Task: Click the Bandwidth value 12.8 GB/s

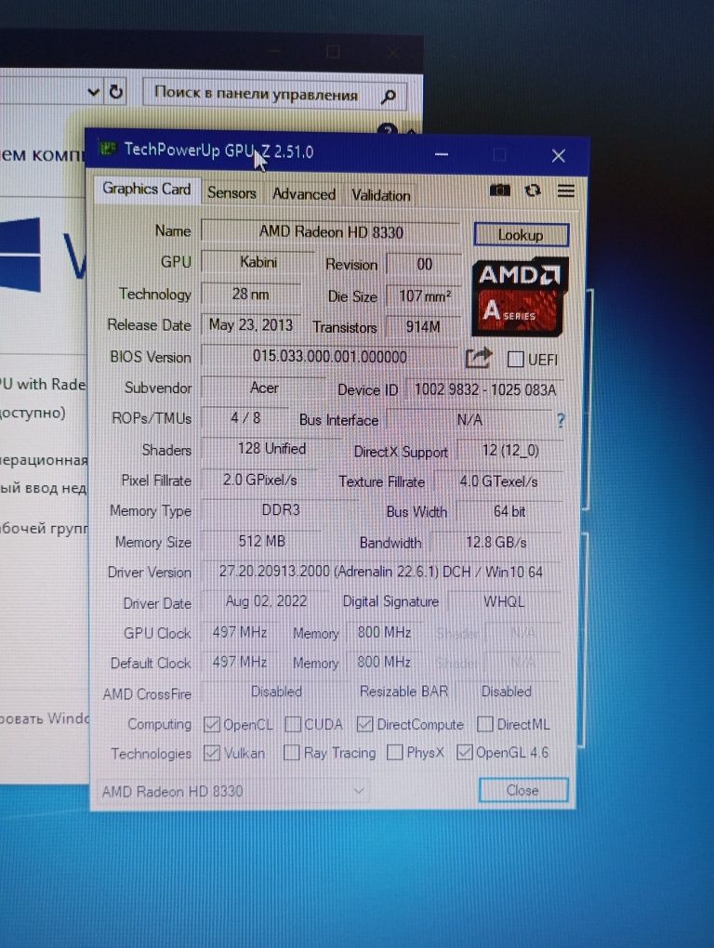Action: click(x=496, y=543)
